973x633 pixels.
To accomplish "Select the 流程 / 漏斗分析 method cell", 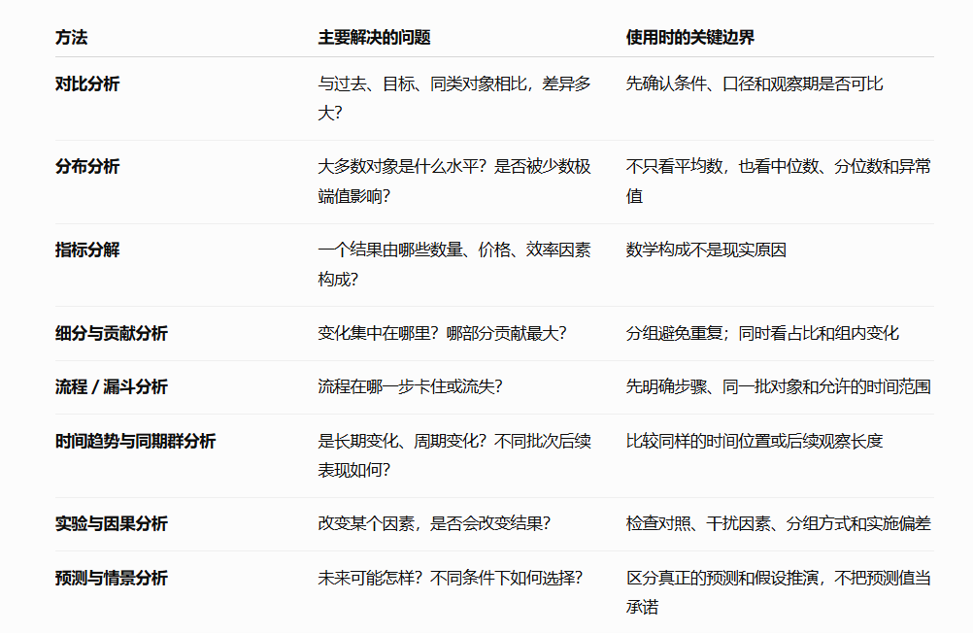I will click(x=112, y=386).
